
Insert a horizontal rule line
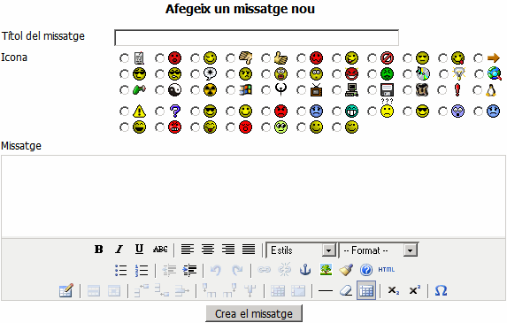(326, 290)
